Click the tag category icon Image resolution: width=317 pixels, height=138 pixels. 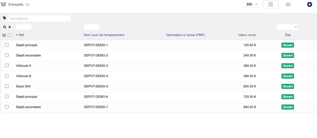5,18
